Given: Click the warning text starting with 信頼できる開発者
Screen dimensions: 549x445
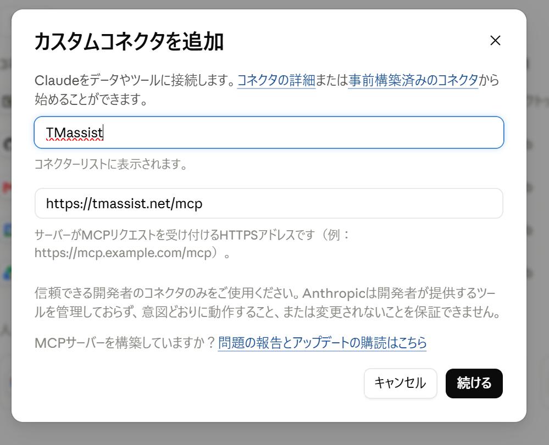Looking at the screenshot, I should click(x=268, y=303).
